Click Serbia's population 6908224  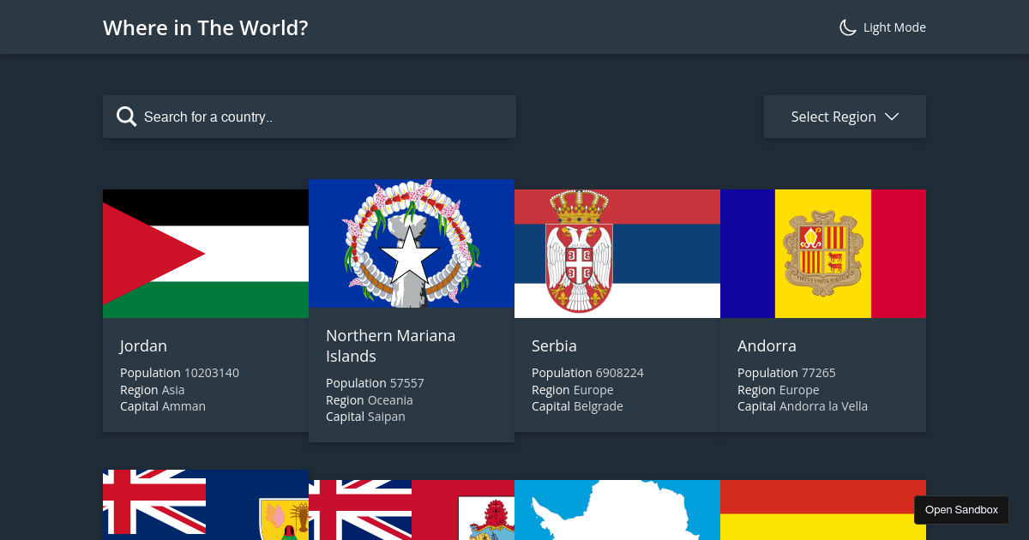620,373
